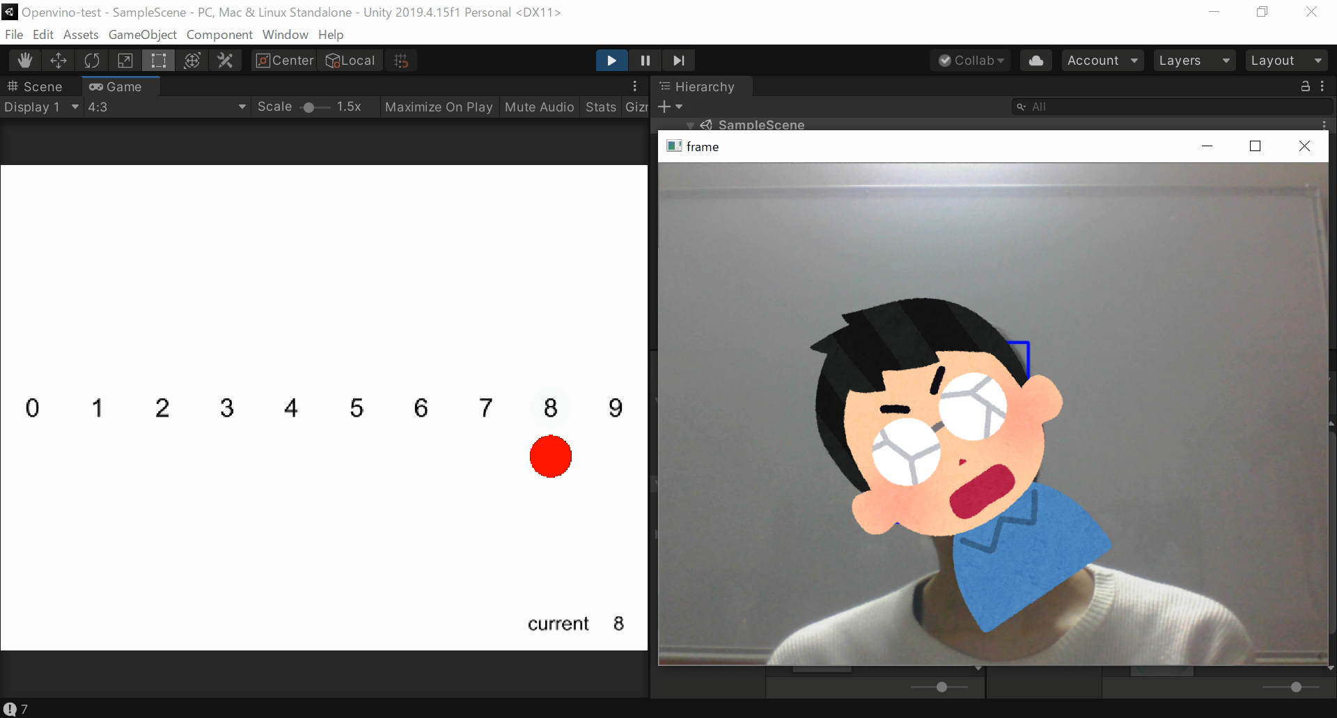Adjust the Game view Scale slider
Screen dimensions: 1337x718
click(x=309, y=107)
